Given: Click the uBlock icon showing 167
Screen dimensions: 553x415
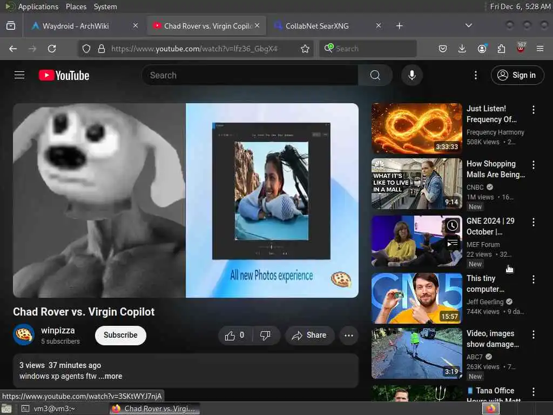Looking at the screenshot, I should click(x=521, y=48).
